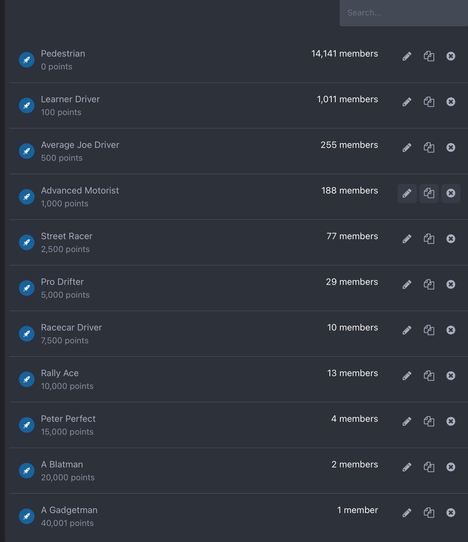
Task: Edit the Pedestrian rank with pencil icon
Action: pos(407,56)
